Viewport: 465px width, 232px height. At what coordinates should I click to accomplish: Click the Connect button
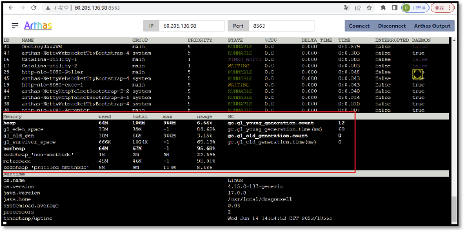point(359,26)
